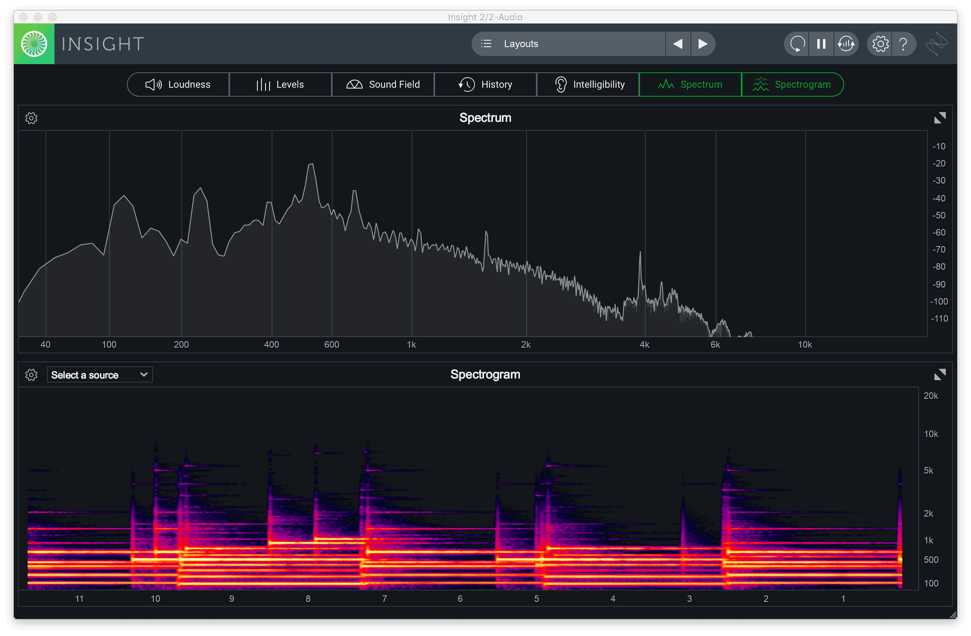Open the Layouts preset list icon

[486, 43]
